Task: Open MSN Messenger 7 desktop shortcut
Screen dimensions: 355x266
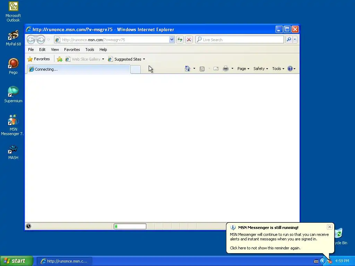Action: (13, 125)
